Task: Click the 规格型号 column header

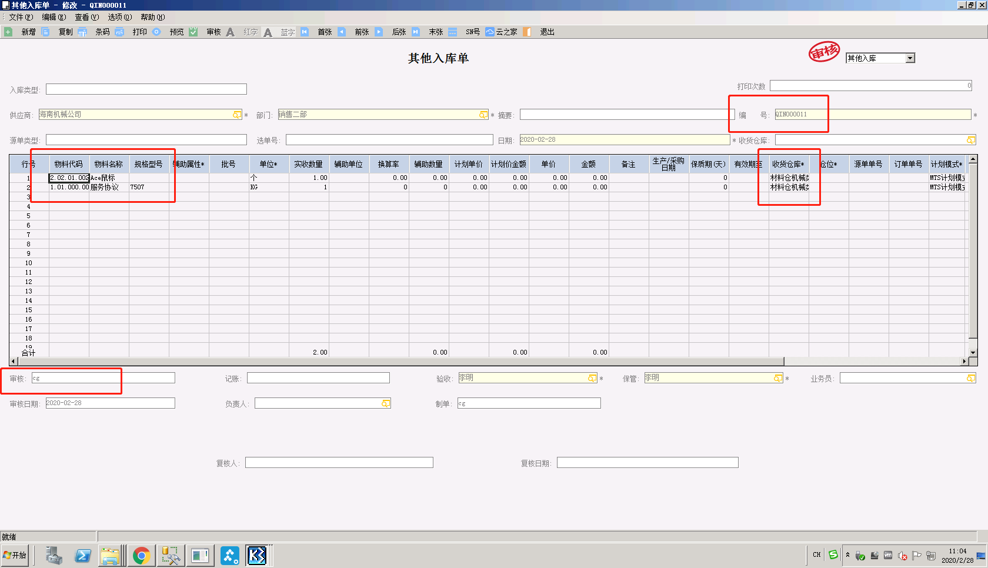Action: tap(149, 164)
